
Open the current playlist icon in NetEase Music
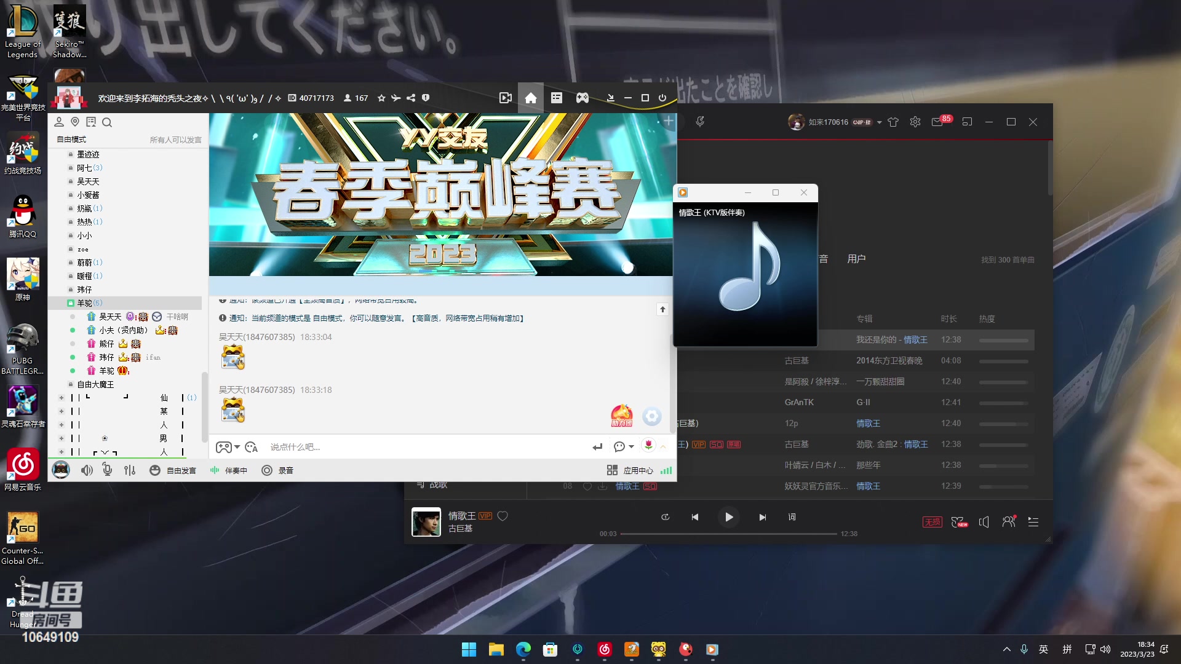tap(1034, 521)
